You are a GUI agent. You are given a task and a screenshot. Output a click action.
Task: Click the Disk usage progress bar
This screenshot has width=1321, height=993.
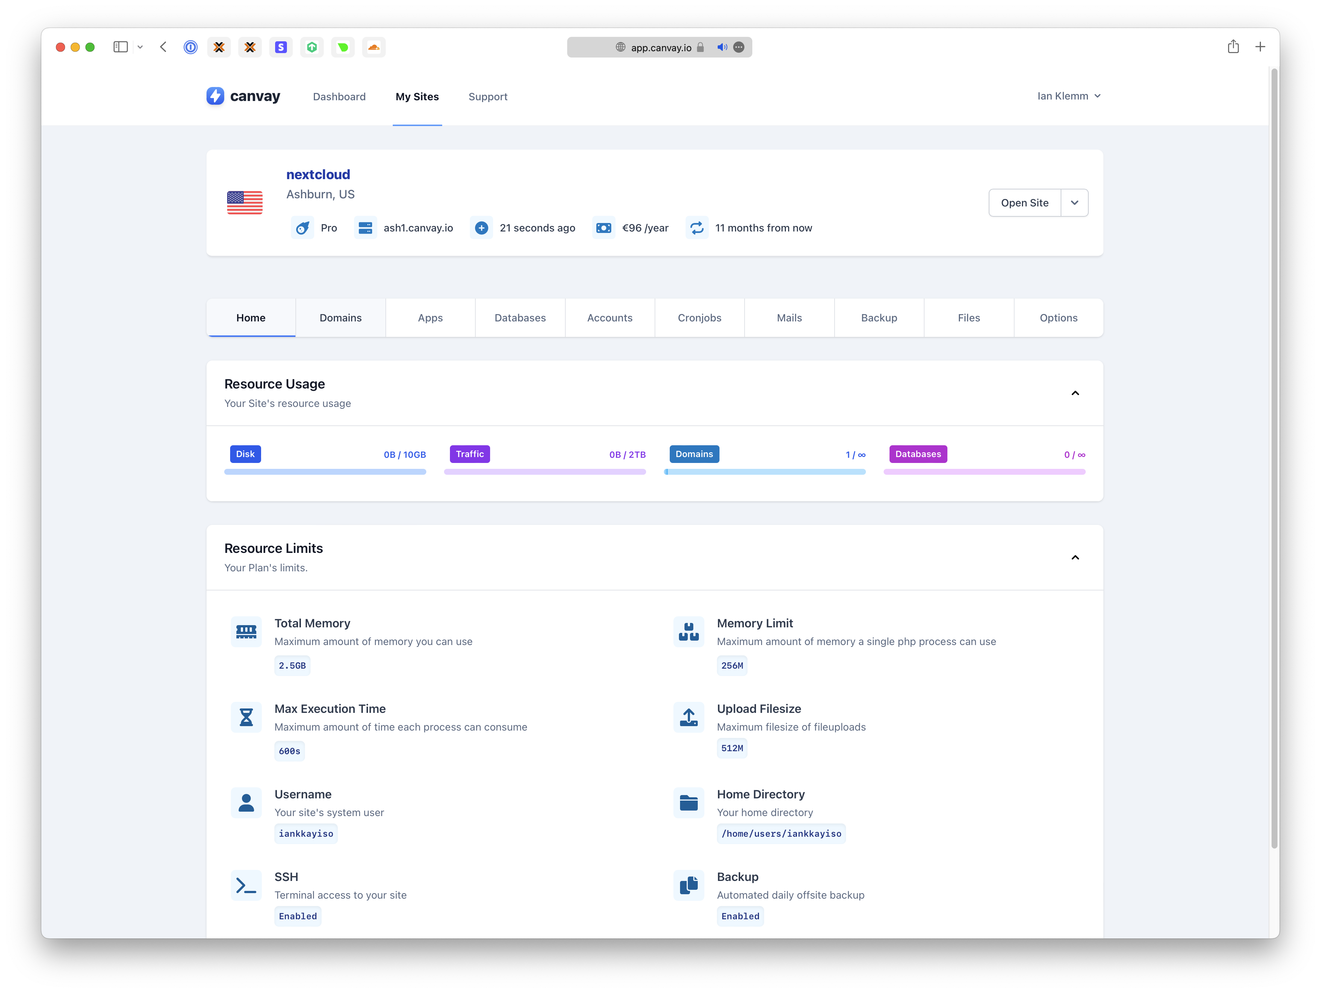[325, 472]
